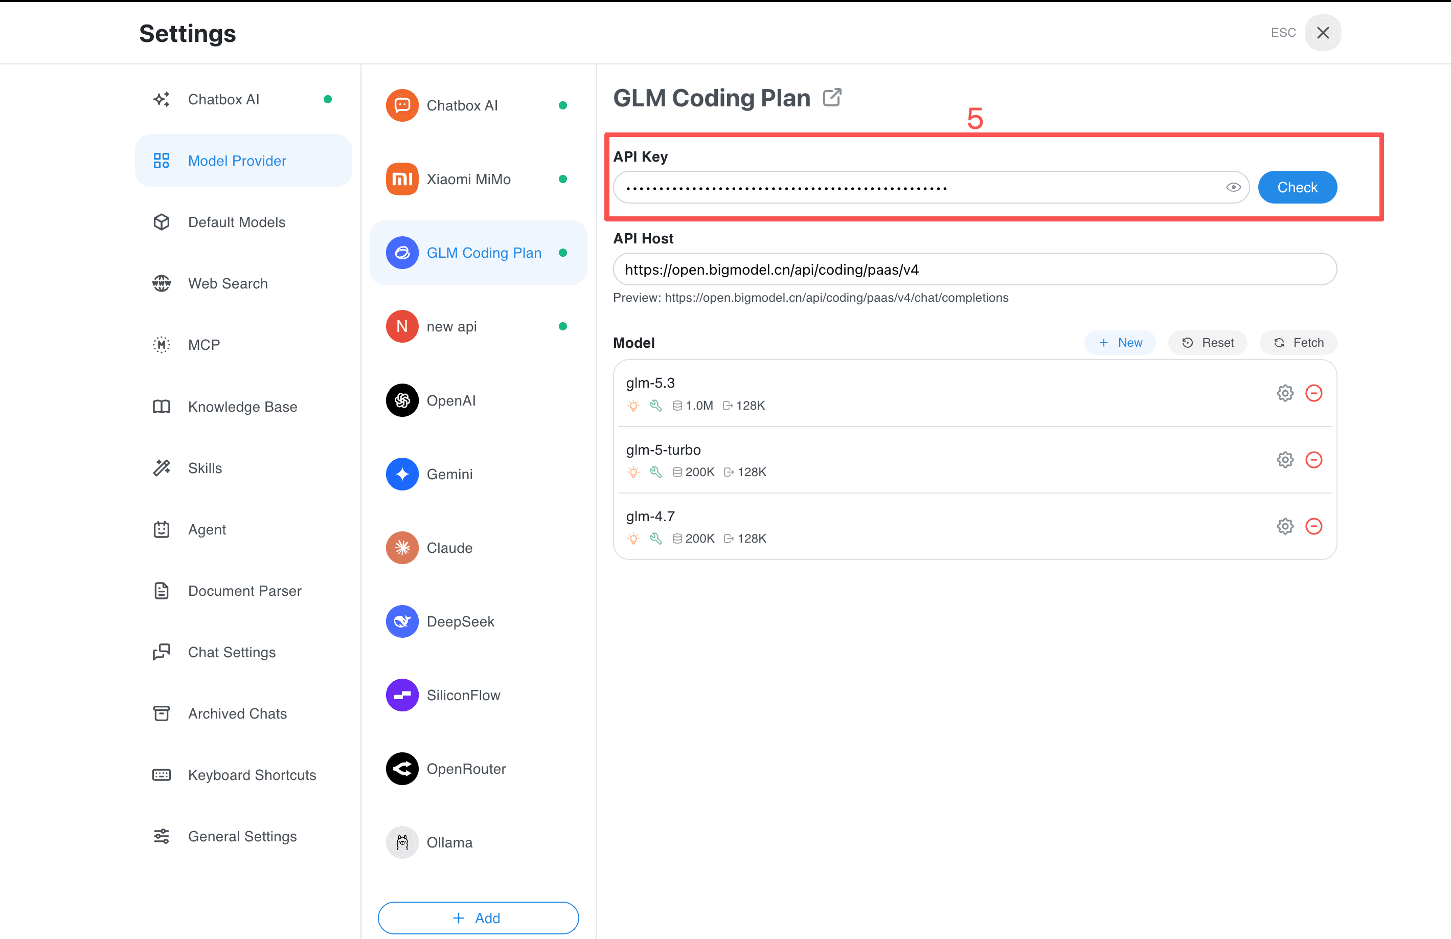The height and width of the screenshot is (939, 1451).
Task: Click the orange Chatbox AI provider logo
Action: pos(402,105)
